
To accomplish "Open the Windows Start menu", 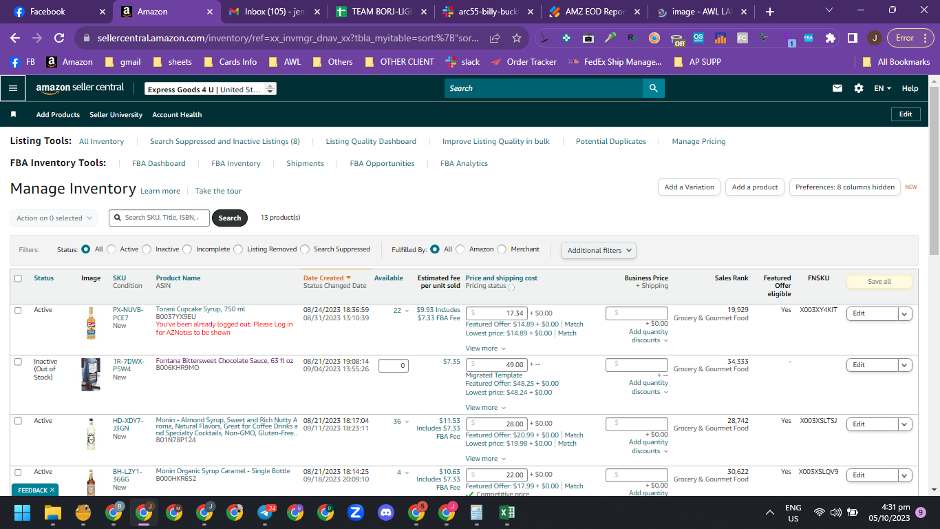I will coord(23,512).
